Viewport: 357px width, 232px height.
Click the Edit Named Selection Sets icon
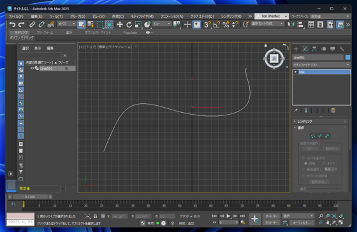(245, 24)
